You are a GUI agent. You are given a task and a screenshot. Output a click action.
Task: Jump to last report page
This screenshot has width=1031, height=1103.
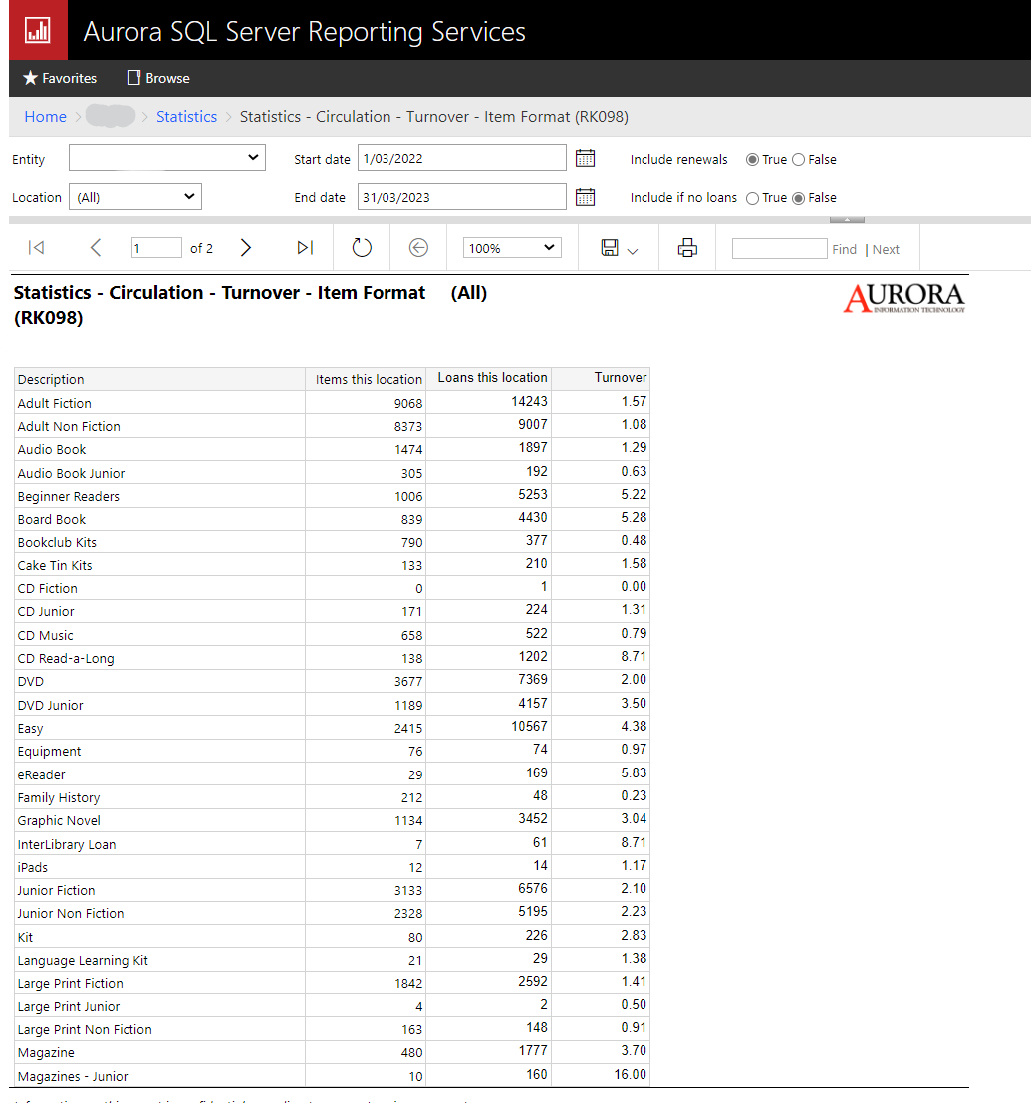(305, 248)
